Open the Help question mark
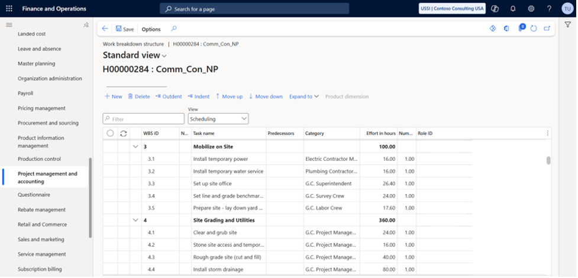 [x=549, y=8]
